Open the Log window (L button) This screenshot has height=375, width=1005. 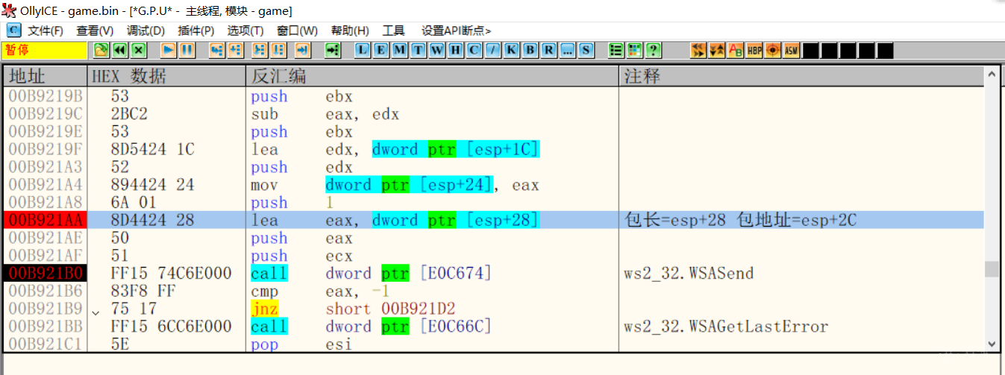coord(362,50)
